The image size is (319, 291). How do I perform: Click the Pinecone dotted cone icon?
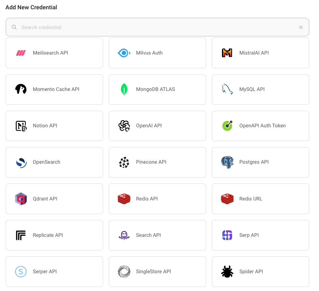click(x=124, y=162)
